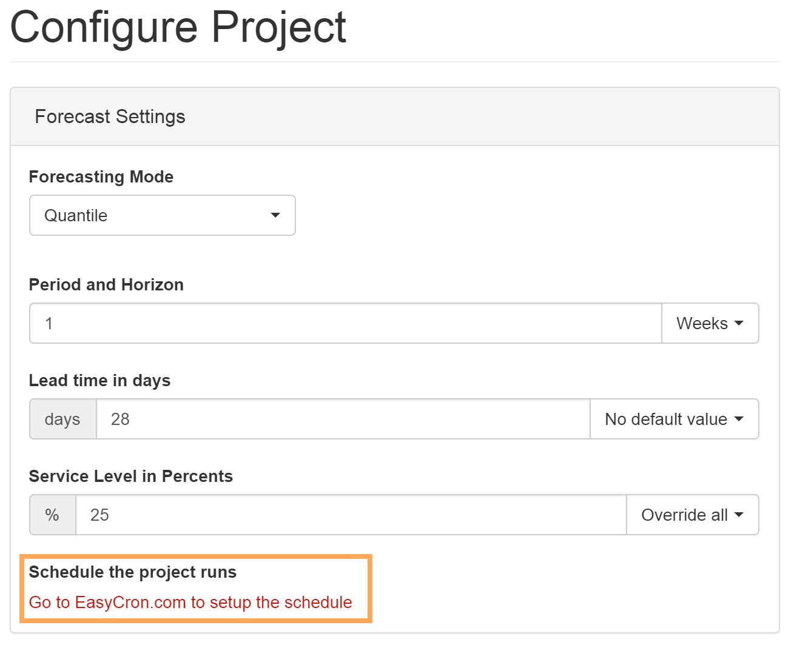
Task: Open the Quantile forecasting mode dropdown
Action: click(x=162, y=215)
